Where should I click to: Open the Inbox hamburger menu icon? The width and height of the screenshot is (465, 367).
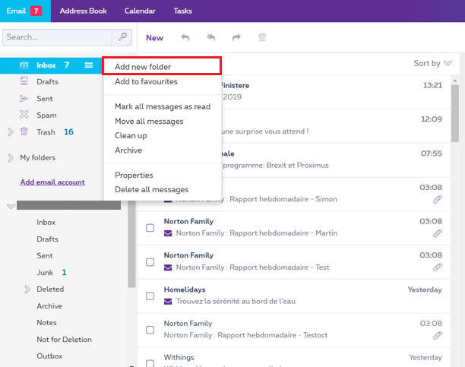pos(89,65)
